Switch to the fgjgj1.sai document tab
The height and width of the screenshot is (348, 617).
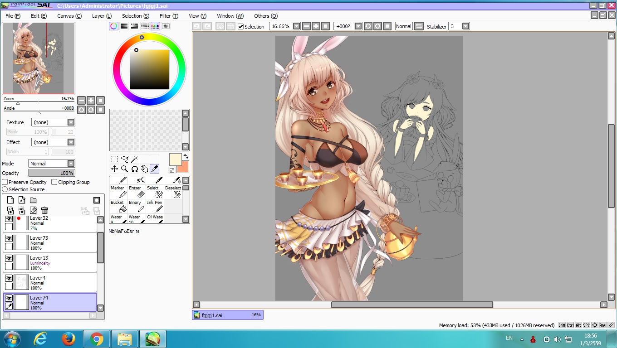(x=228, y=315)
